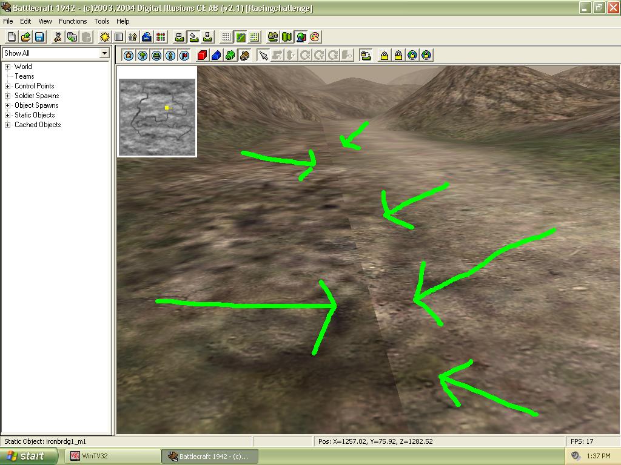Select the arrow pointer selection tool

(x=263, y=56)
